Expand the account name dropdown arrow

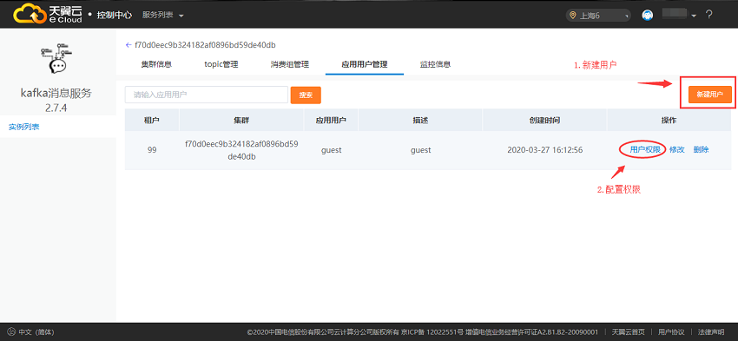coord(694,16)
